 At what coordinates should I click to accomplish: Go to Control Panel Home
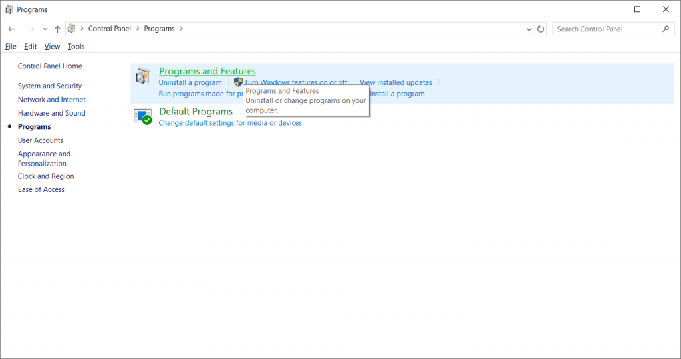click(50, 66)
